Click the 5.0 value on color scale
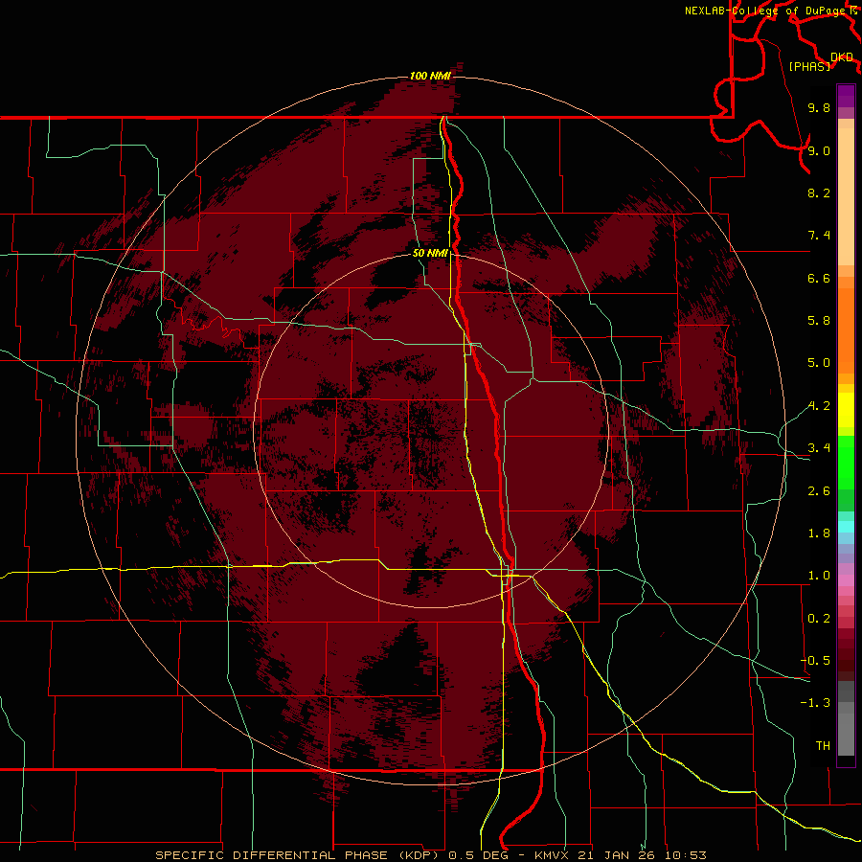862x862 pixels. [x=819, y=363]
